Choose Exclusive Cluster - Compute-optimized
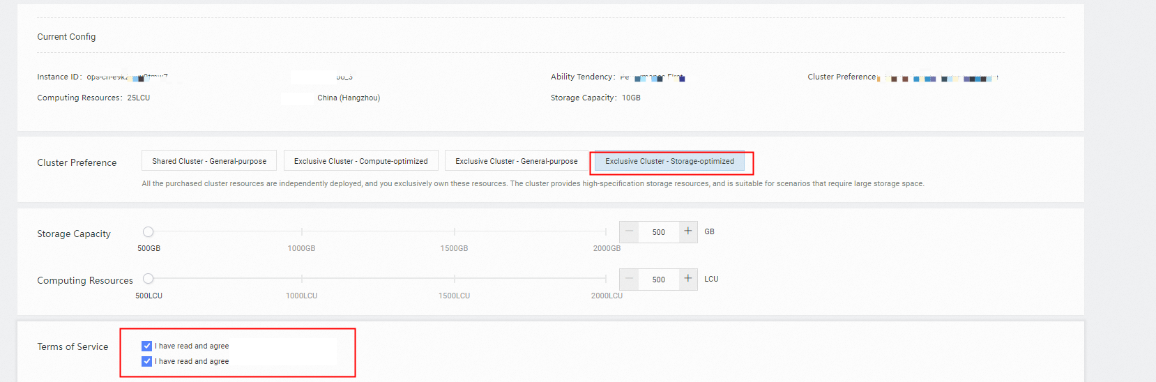Screen dimensions: 1156x382 click(361, 161)
